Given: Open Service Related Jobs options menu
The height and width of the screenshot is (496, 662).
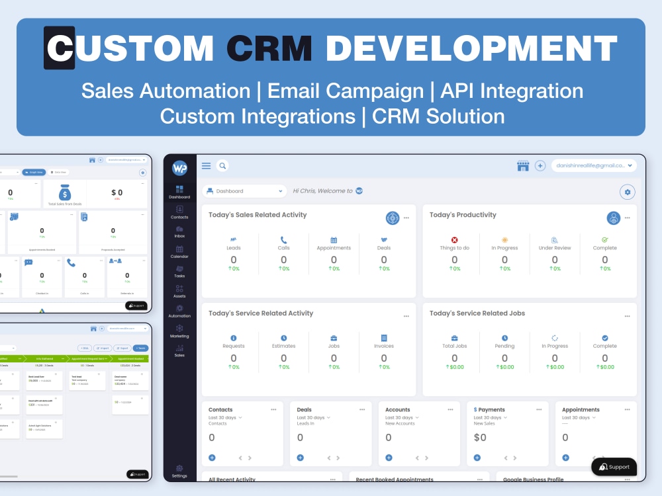Looking at the screenshot, I should click(628, 316).
